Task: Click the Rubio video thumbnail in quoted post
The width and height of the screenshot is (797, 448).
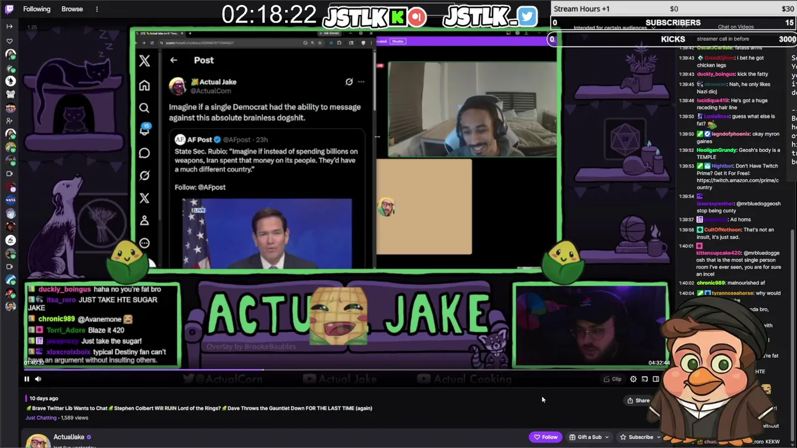Action: tap(267, 233)
